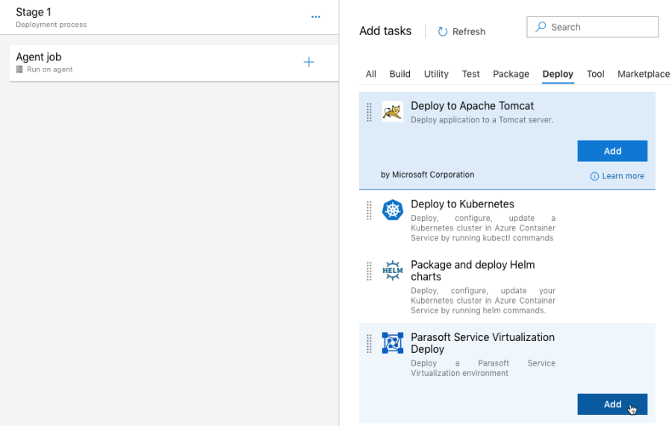Viewport: 672px width, 426px height.
Task: Open the Marketplace tab
Action: click(x=644, y=74)
